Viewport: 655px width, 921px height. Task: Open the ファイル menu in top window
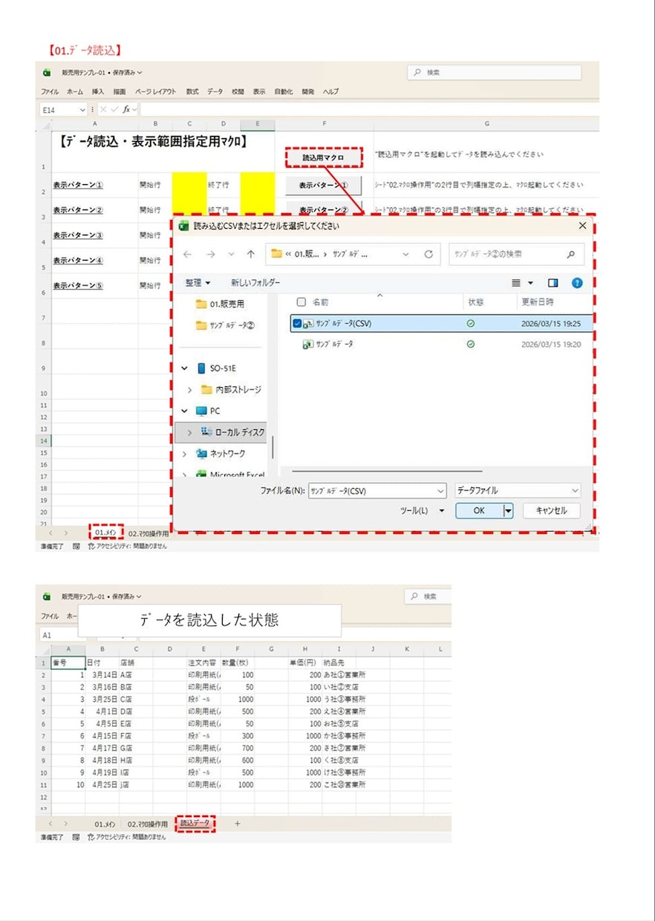pyautogui.click(x=50, y=91)
